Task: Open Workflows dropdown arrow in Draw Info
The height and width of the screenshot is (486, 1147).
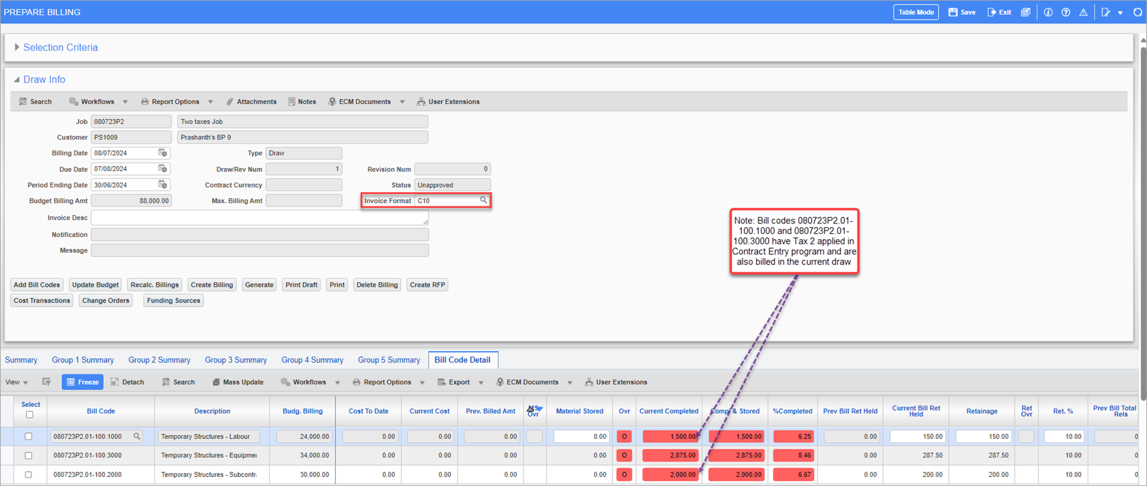Action: pyautogui.click(x=125, y=102)
